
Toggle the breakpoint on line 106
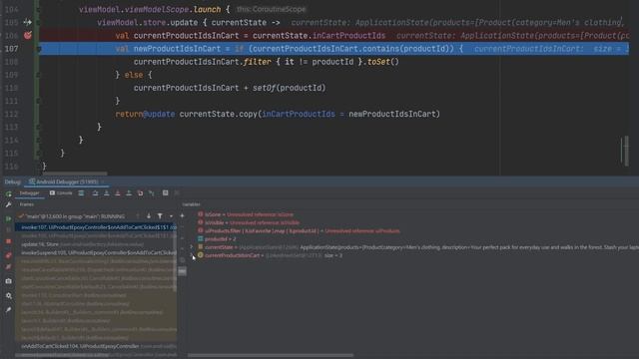pyautogui.click(x=27, y=36)
